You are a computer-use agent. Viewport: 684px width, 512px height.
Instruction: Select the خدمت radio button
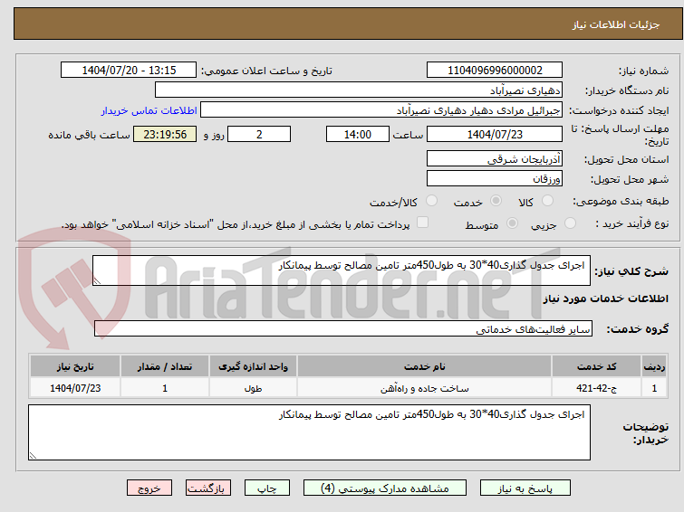click(x=496, y=201)
